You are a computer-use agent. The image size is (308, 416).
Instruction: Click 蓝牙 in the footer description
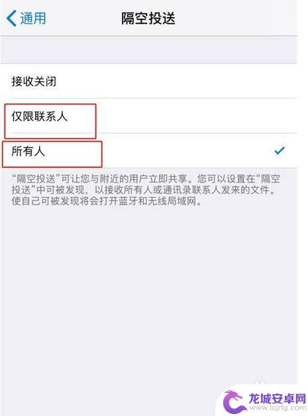pyautogui.click(x=128, y=201)
